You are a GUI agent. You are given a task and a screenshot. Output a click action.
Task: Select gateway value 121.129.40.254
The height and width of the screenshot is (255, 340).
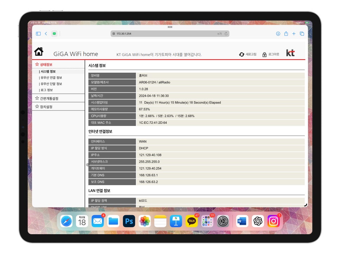coord(150,169)
